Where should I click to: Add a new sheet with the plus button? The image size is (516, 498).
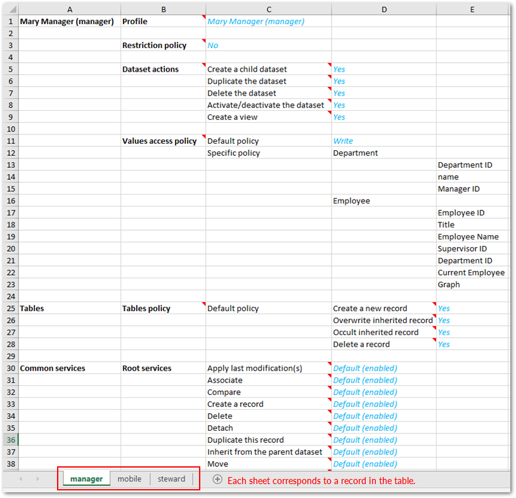click(217, 479)
